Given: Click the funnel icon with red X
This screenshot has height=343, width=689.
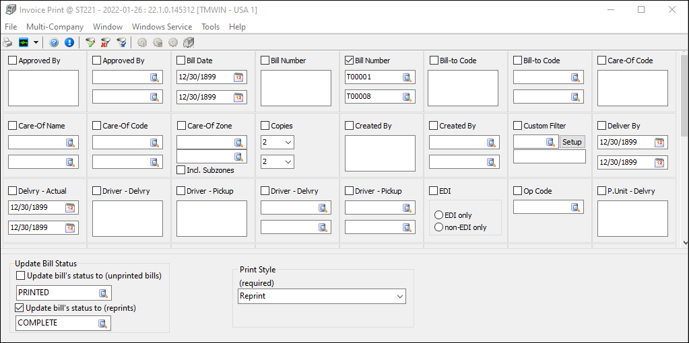Looking at the screenshot, I should [x=106, y=42].
